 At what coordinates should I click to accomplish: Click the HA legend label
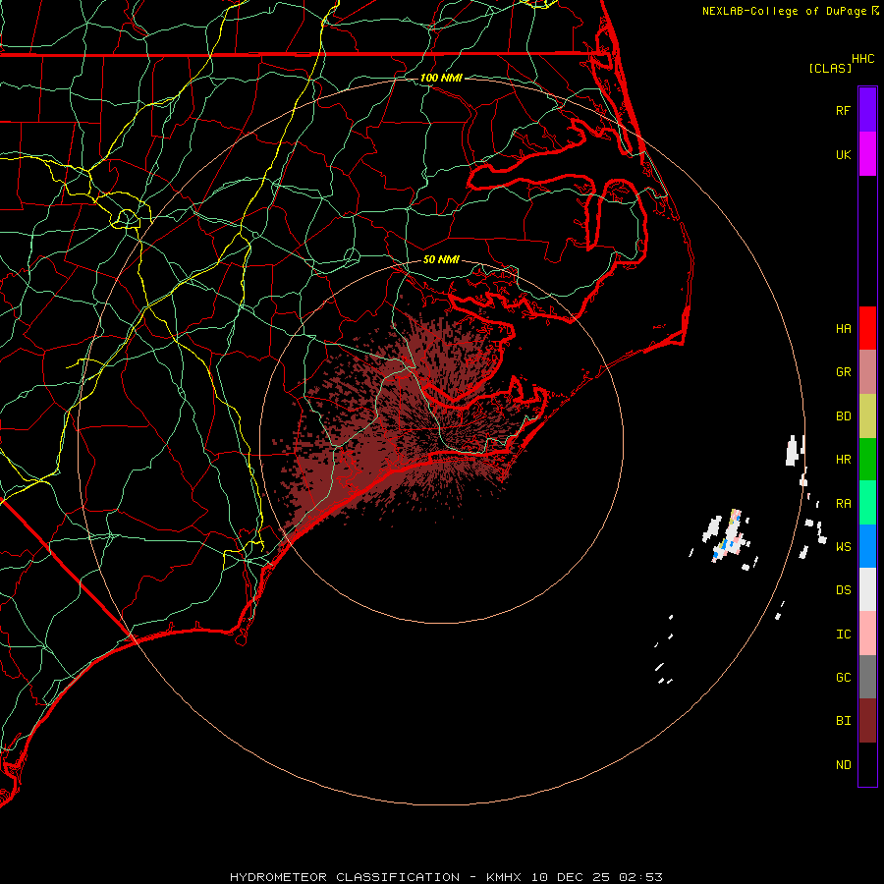843,328
